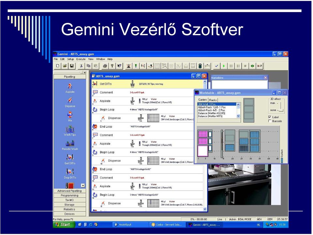Select the Aspirate tool in the Pipetting panel
The height and width of the screenshot is (235, 313).
70,88
